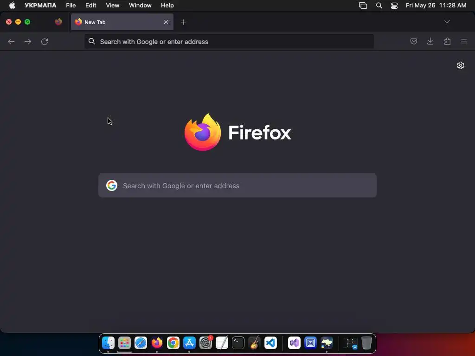Open the Downloads panel
Screen dimensions: 475x356
(430, 41)
